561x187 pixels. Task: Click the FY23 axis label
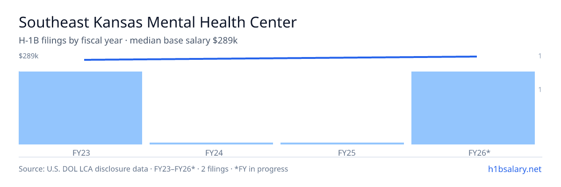80,152
